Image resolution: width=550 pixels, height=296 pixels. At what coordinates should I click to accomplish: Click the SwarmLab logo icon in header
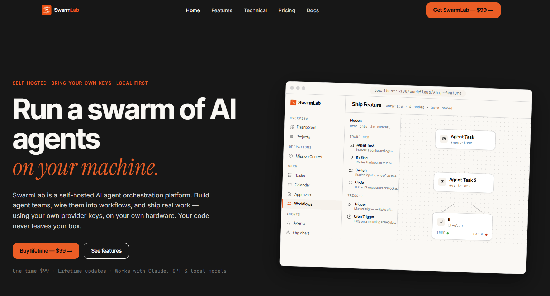pos(47,10)
